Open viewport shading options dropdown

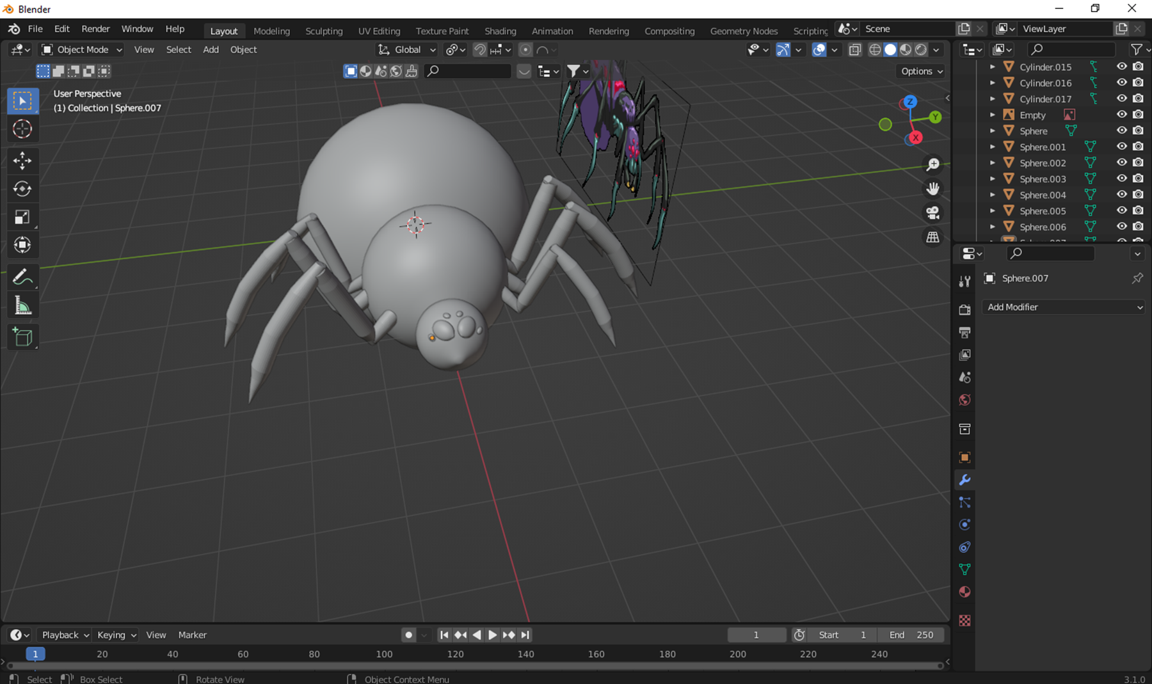936,50
